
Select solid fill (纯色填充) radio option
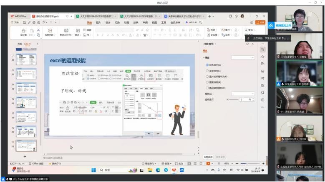207,65
